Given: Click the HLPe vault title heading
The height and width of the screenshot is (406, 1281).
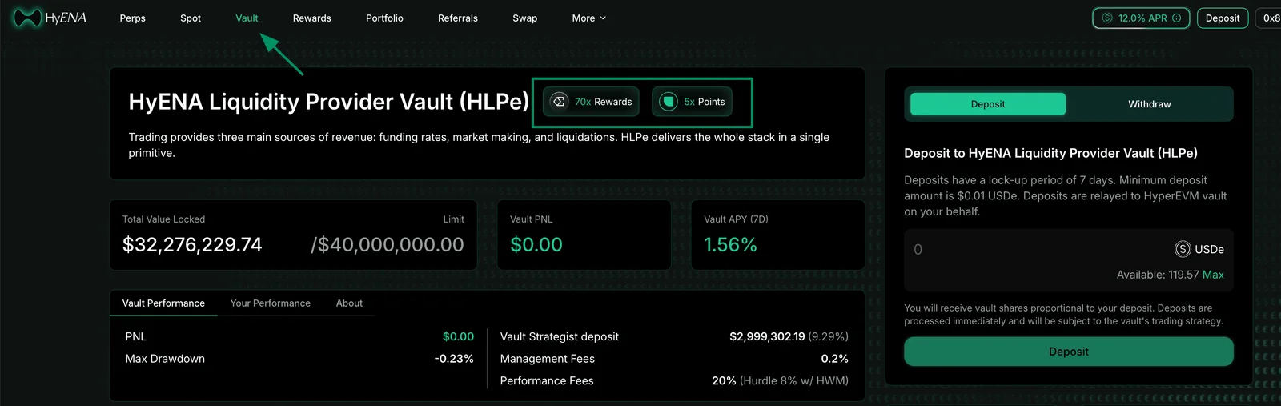Looking at the screenshot, I should click(x=328, y=102).
